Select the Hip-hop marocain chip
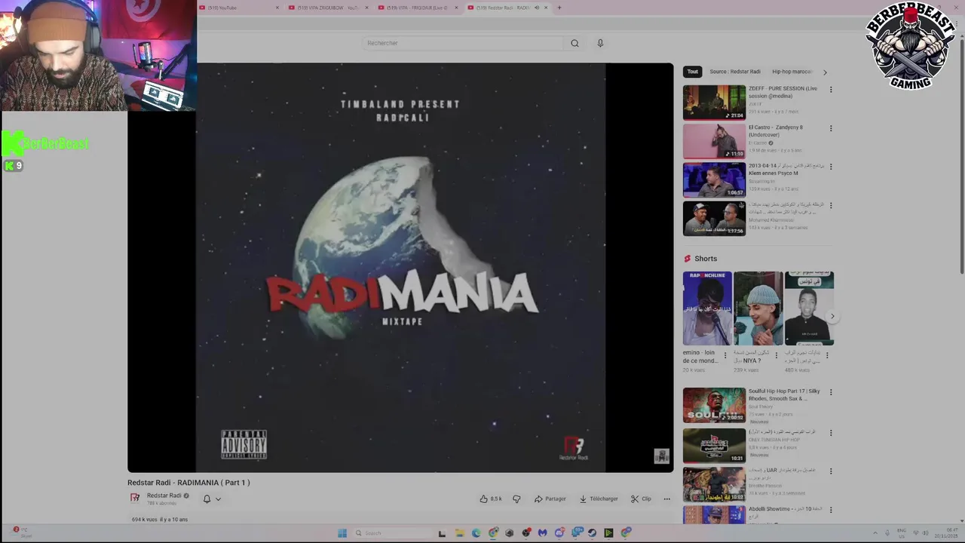The height and width of the screenshot is (543, 965). 792,72
